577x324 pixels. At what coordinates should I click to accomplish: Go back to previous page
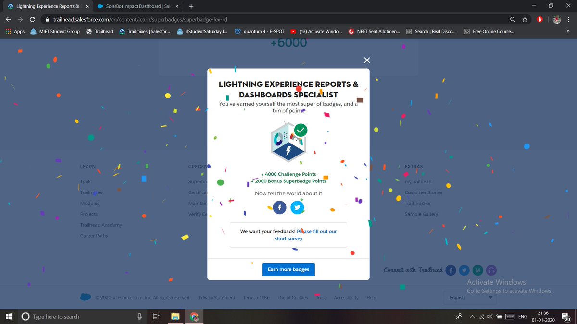(8, 19)
